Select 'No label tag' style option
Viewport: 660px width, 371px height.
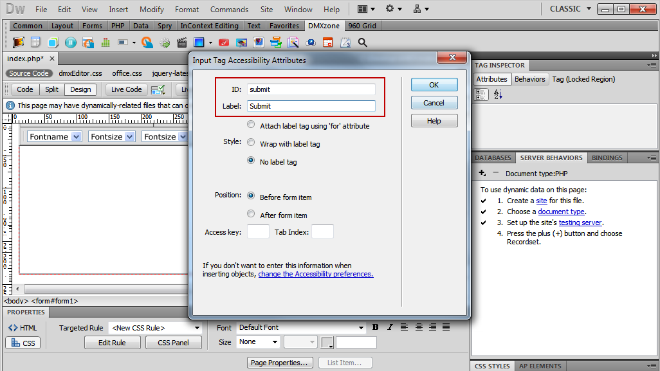251,161
